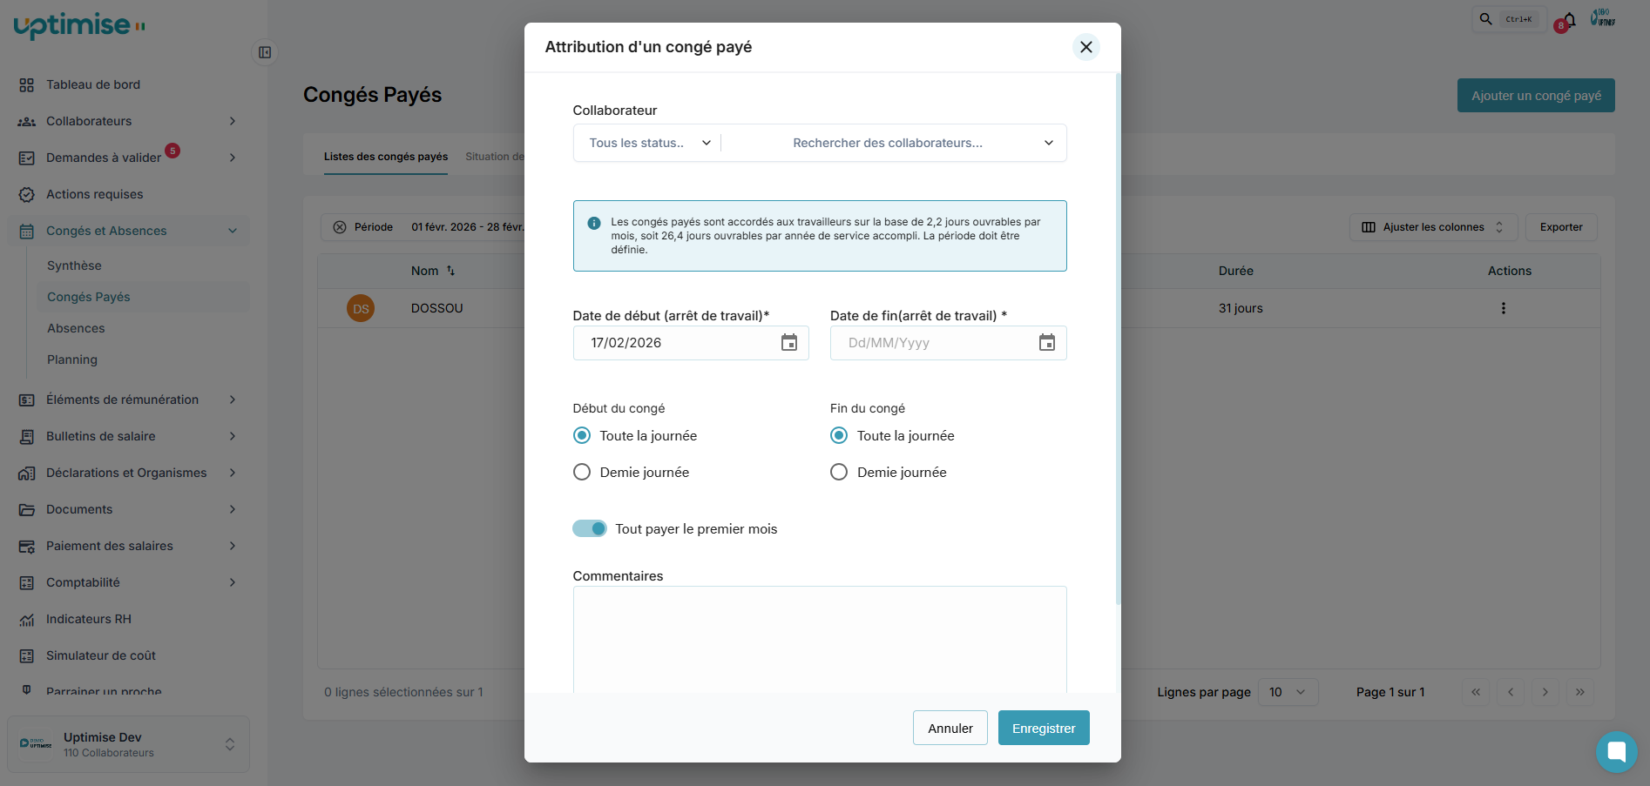
Task: Open the search magnifier icon
Action: tap(1486, 18)
